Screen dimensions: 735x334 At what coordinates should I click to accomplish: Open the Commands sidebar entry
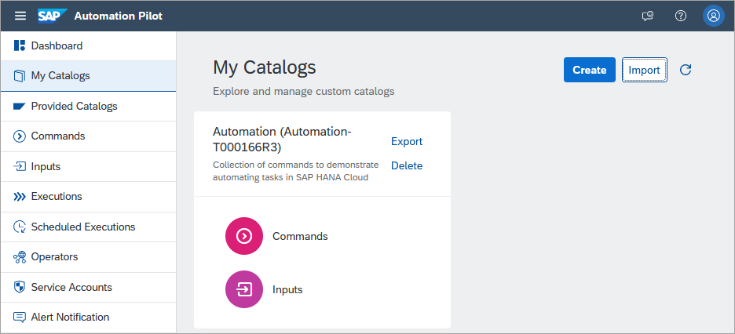pyautogui.click(x=89, y=136)
